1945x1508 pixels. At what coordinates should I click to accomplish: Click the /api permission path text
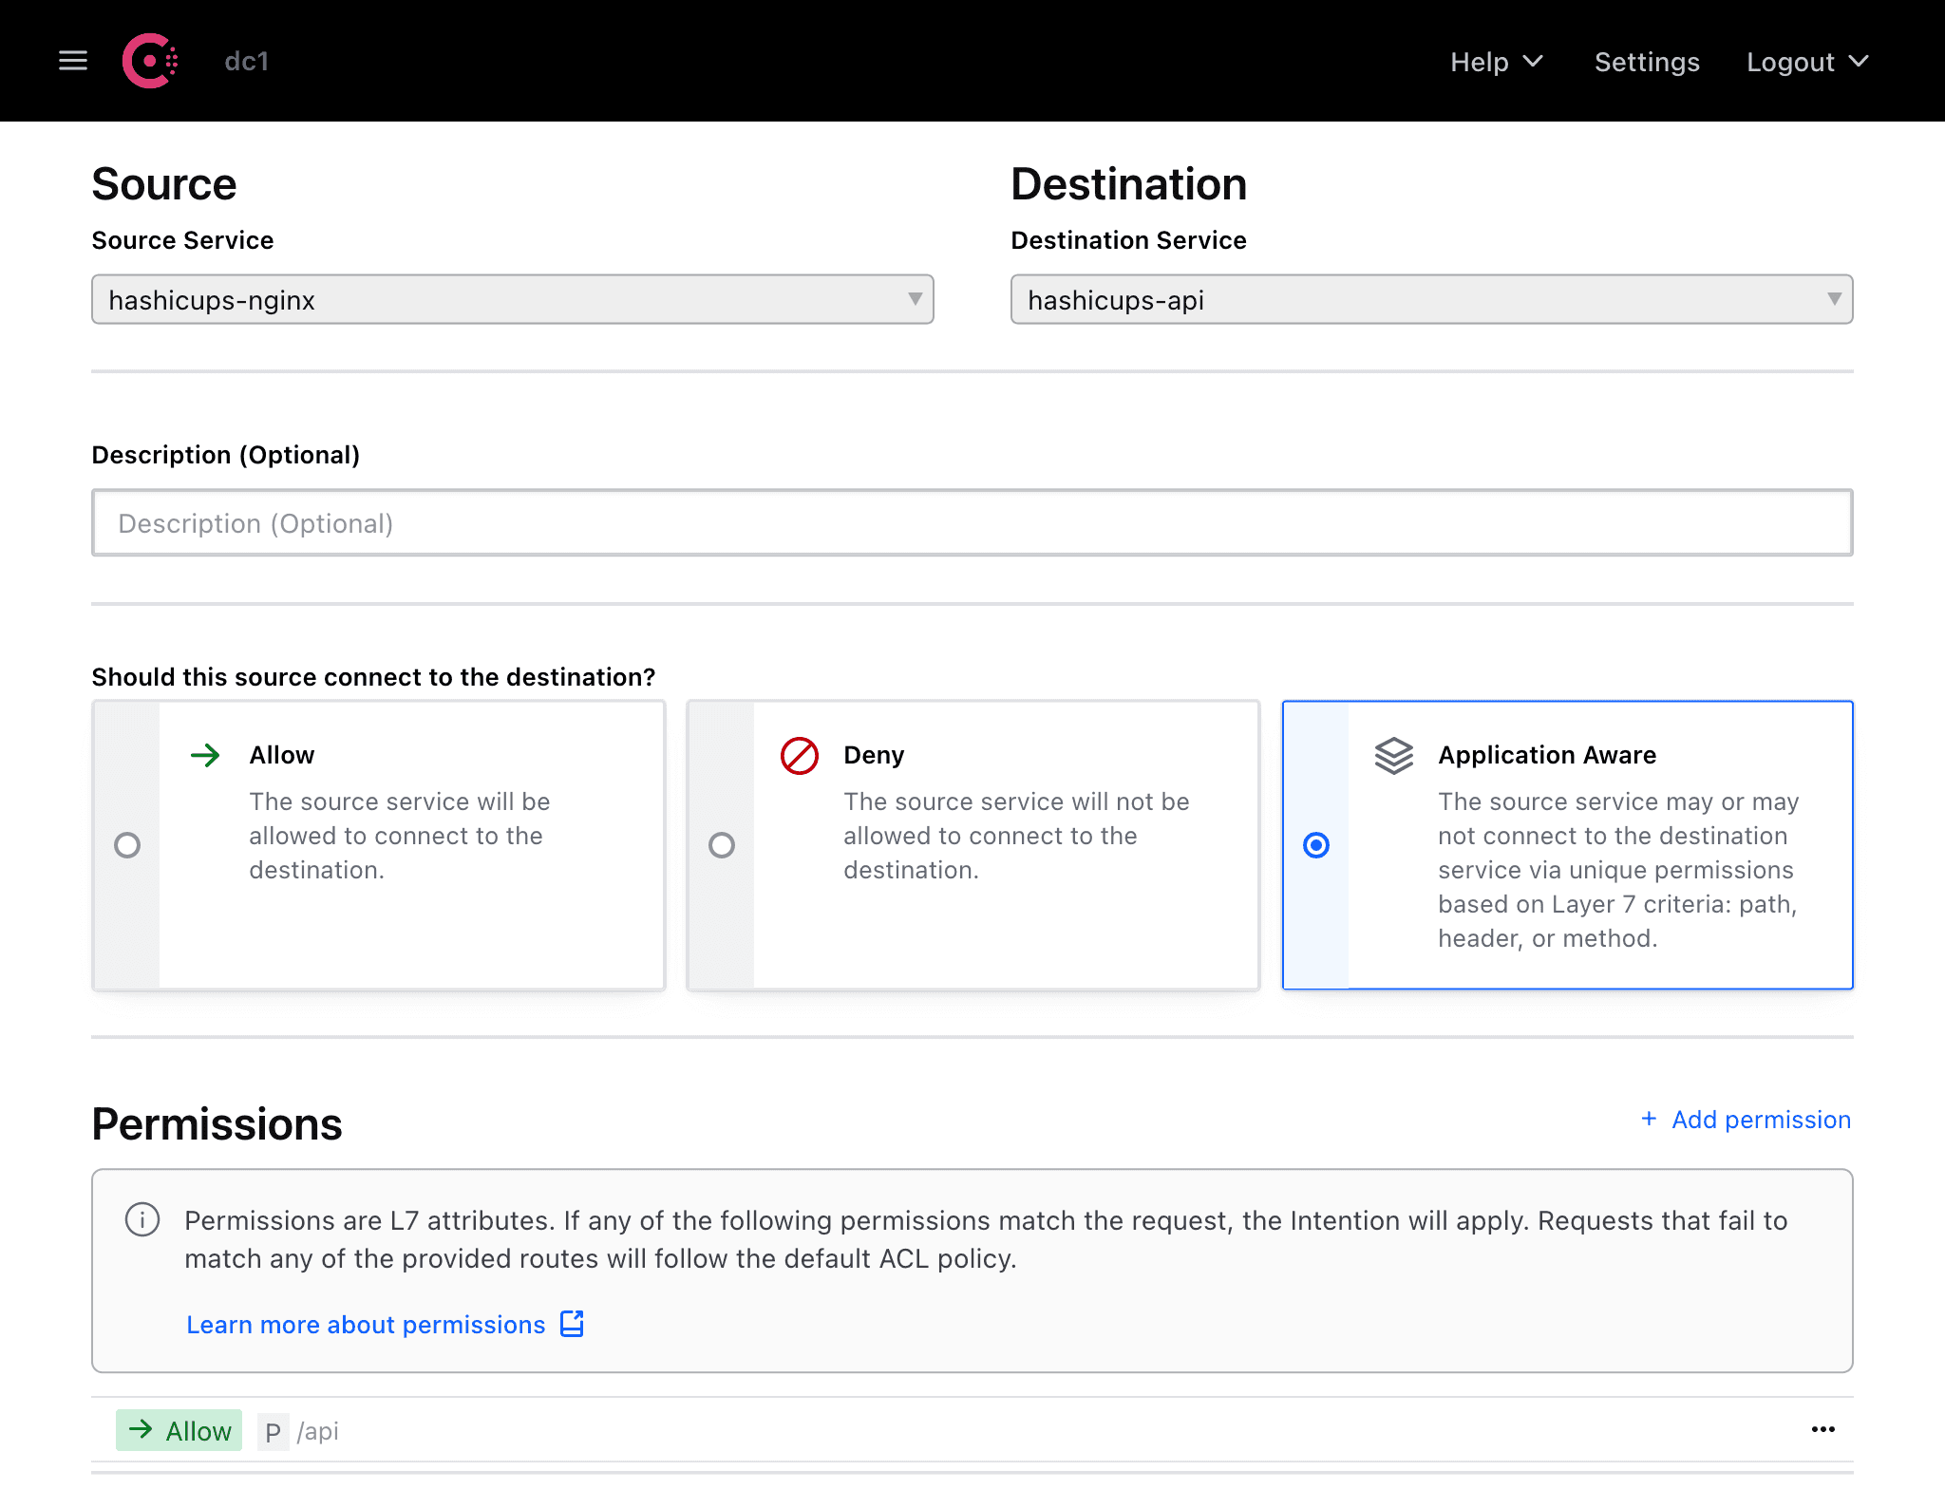tap(318, 1431)
